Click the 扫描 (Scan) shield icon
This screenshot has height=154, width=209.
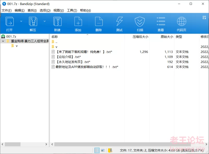140,24
